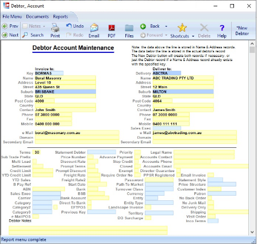Open the File Menu
257x244 pixels.
(x=12, y=17)
